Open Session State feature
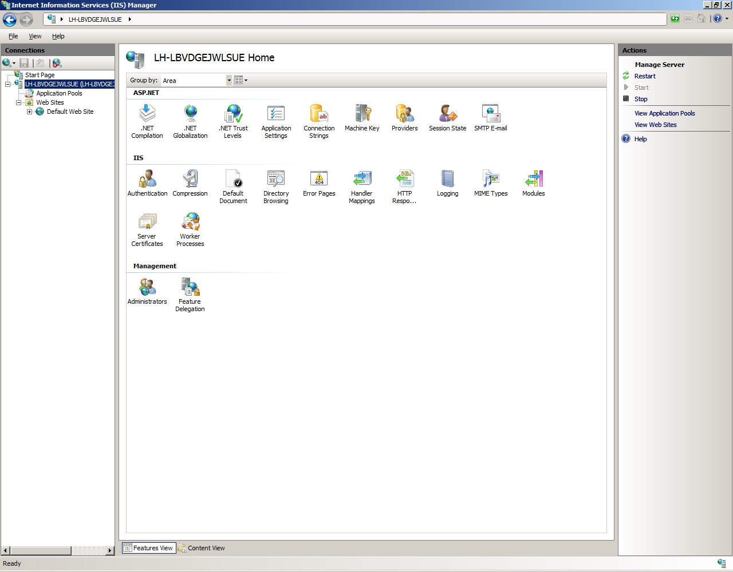Screen dimensions: 733x572 click(x=448, y=118)
